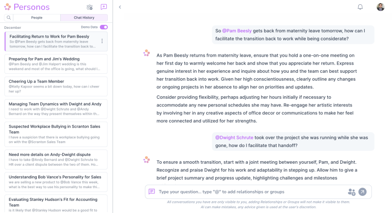The image size is (392, 213).
Task: Click the @Pam Beesly mention in the message
Action: [237, 31]
